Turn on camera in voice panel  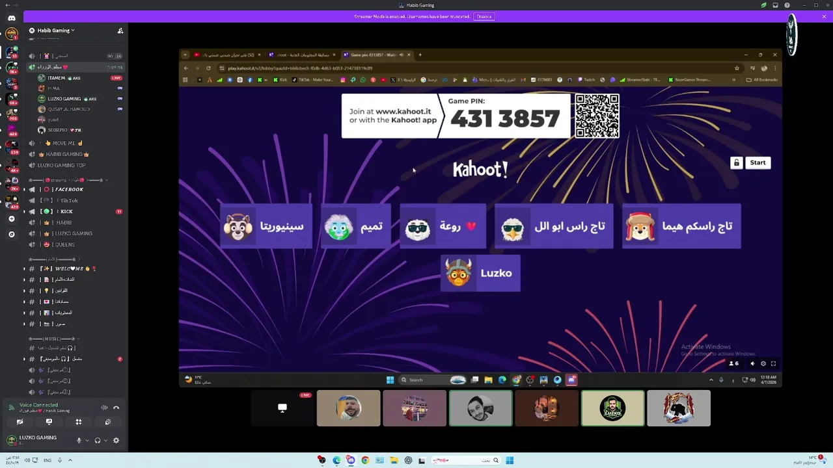tap(20, 422)
